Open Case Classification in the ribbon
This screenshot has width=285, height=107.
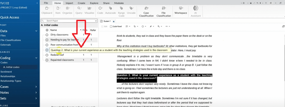click(146, 12)
